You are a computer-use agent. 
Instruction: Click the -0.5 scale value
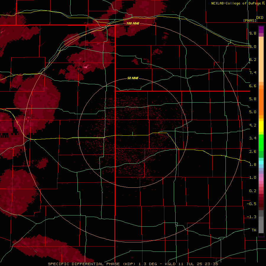click(x=252, y=204)
